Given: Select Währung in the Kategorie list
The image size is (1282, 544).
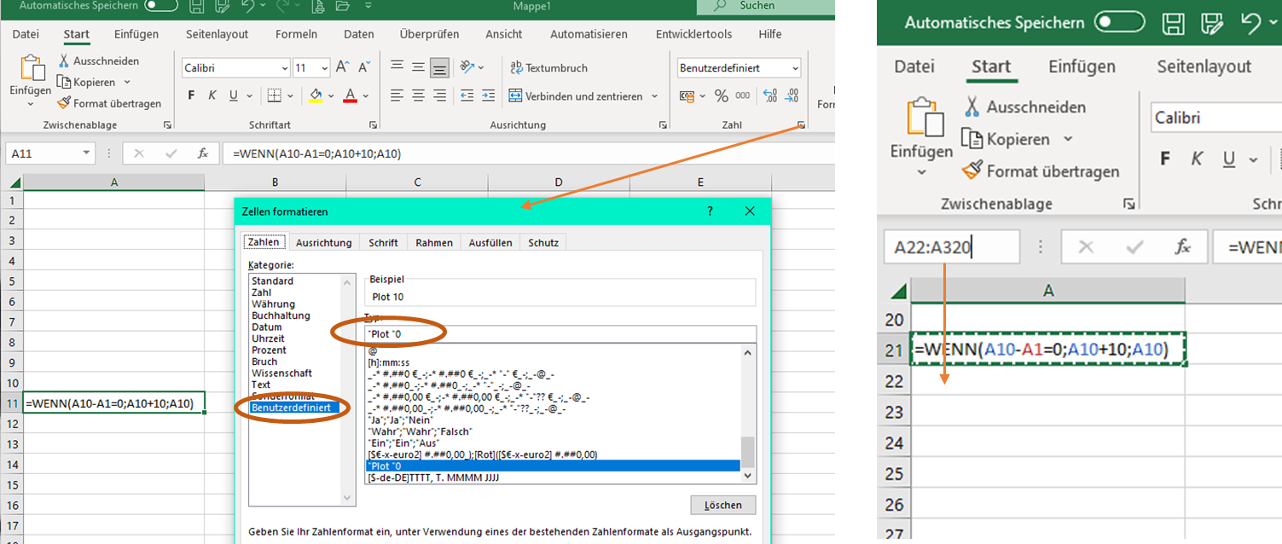Looking at the screenshot, I should (273, 304).
